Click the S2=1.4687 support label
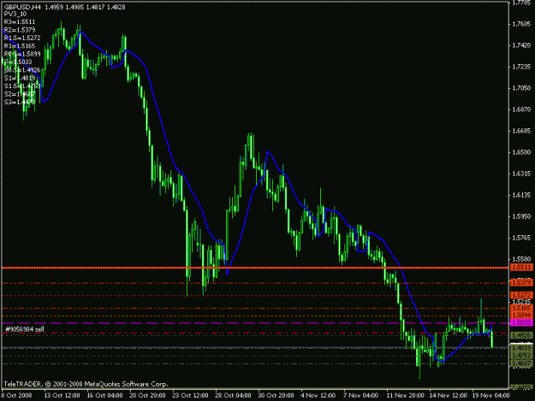The width and height of the screenshot is (535, 401). 20,94
